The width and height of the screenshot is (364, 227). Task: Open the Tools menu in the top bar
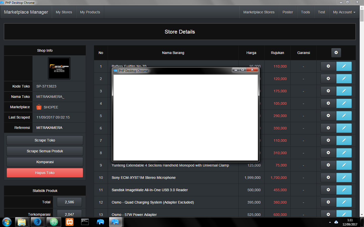(x=305, y=12)
